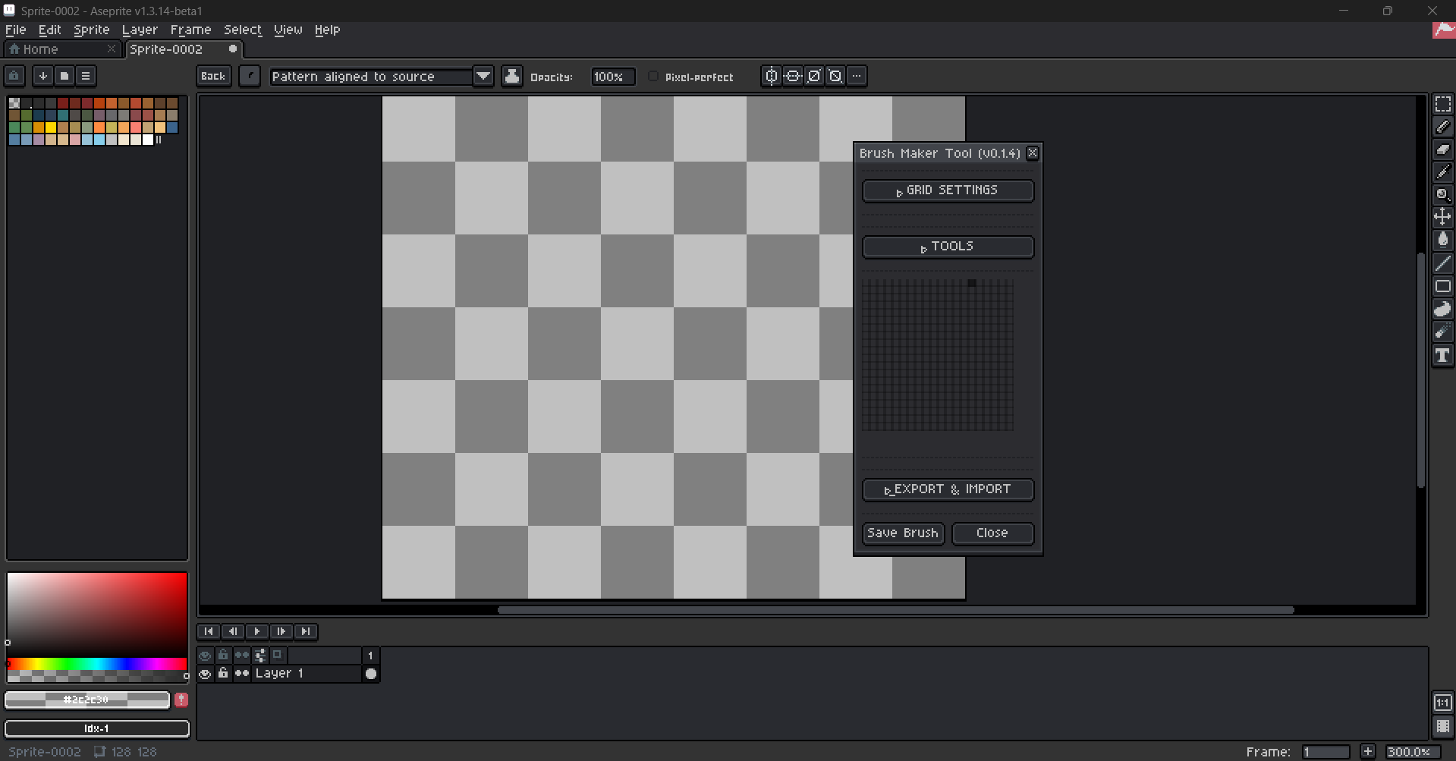Select the Paint Bucket tool
Viewport: 1456px width, 761px height.
(x=1442, y=241)
